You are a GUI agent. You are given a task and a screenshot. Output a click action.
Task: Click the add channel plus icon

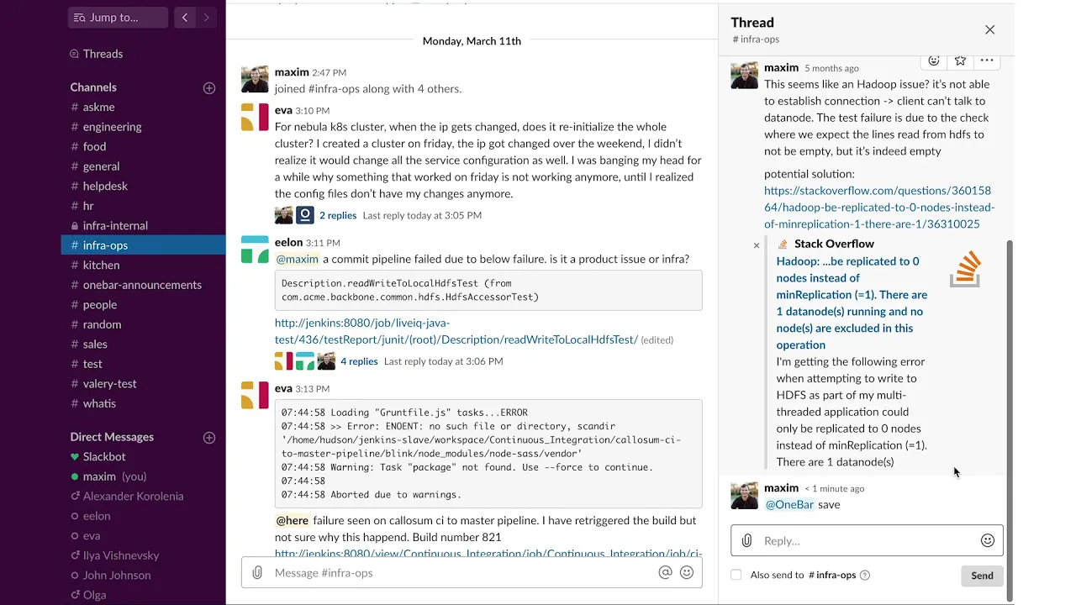click(x=209, y=87)
